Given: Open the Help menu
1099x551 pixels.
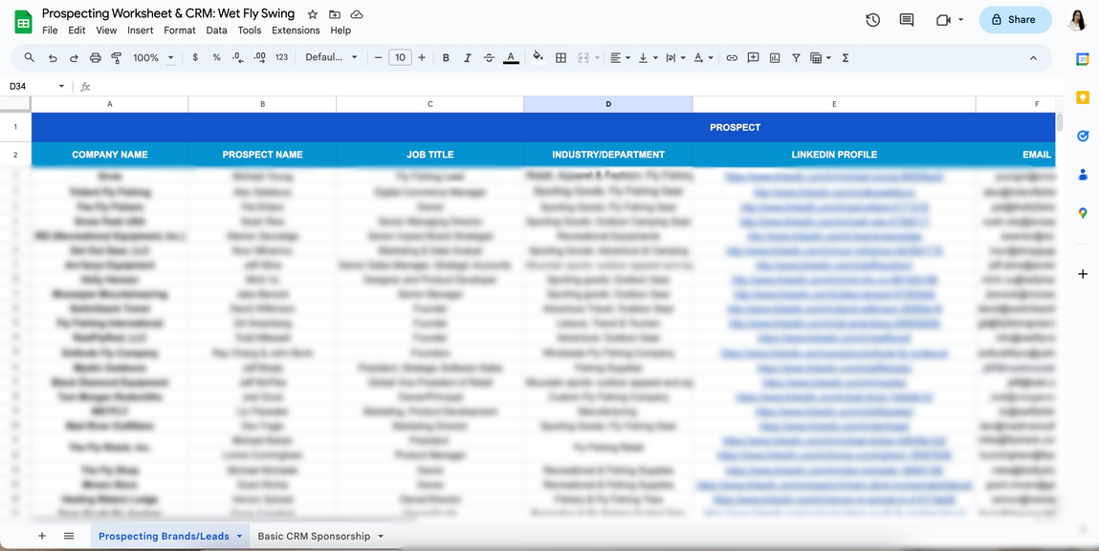Looking at the screenshot, I should click(341, 31).
